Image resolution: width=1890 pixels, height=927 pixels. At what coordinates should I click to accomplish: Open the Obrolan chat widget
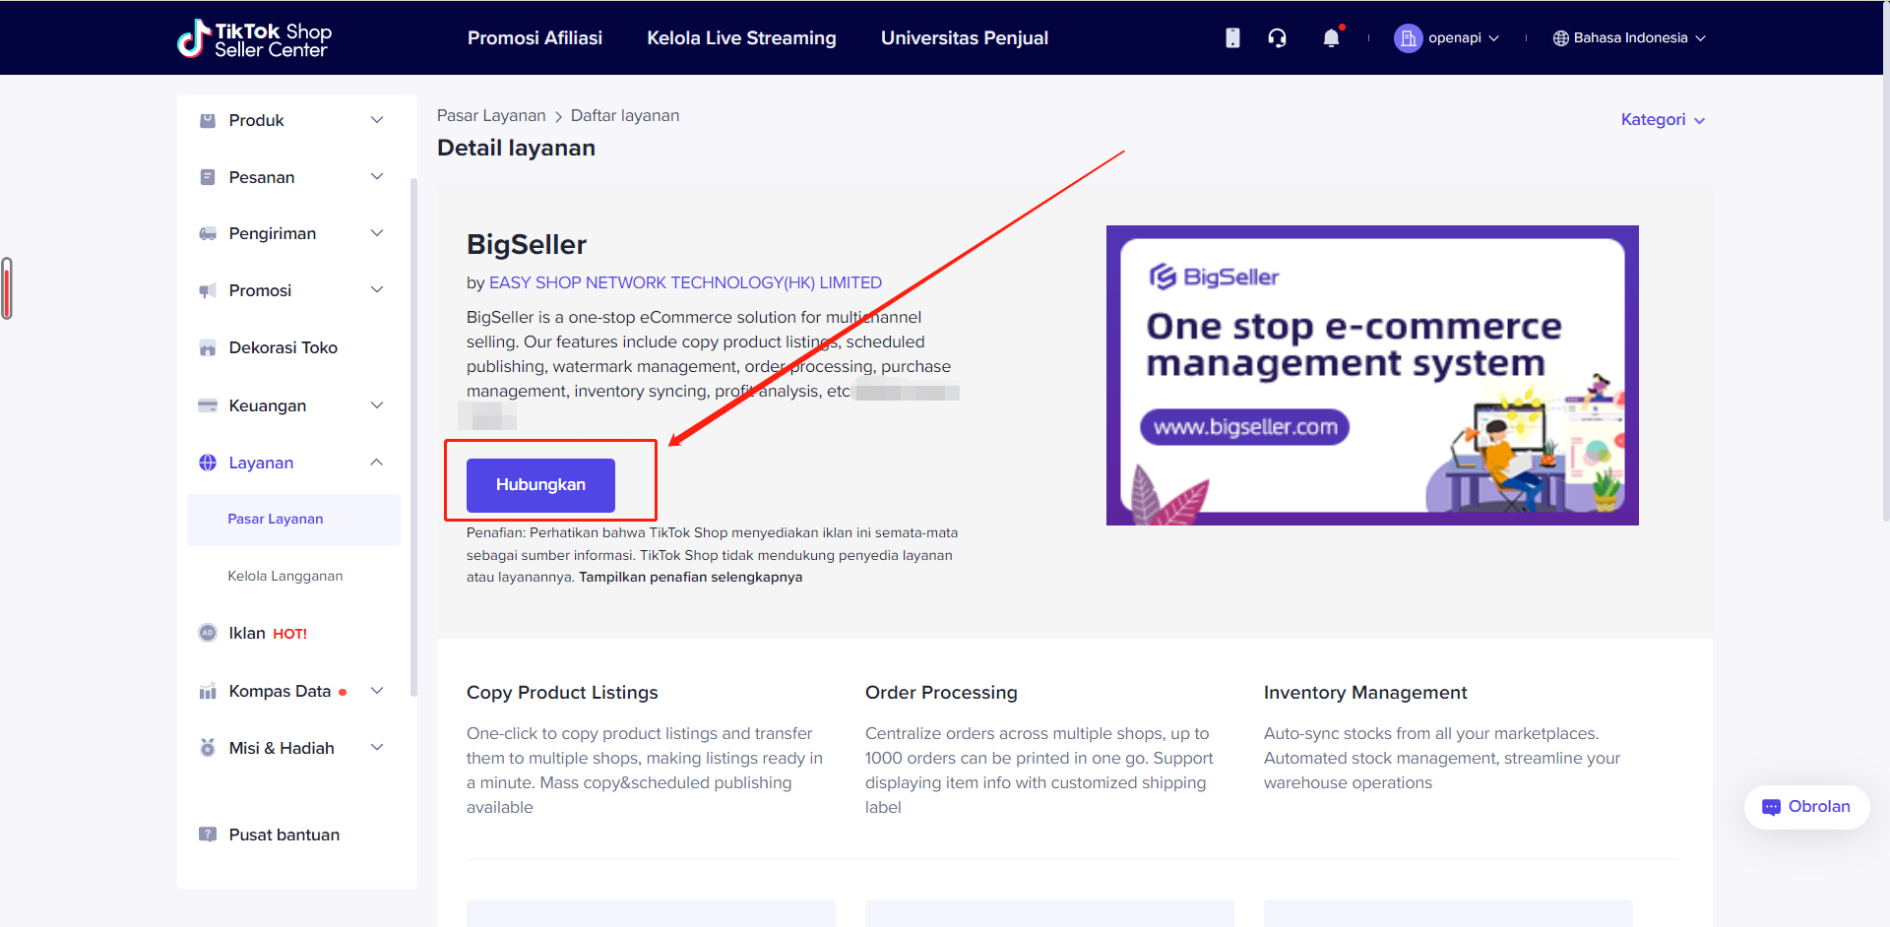point(1806,807)
